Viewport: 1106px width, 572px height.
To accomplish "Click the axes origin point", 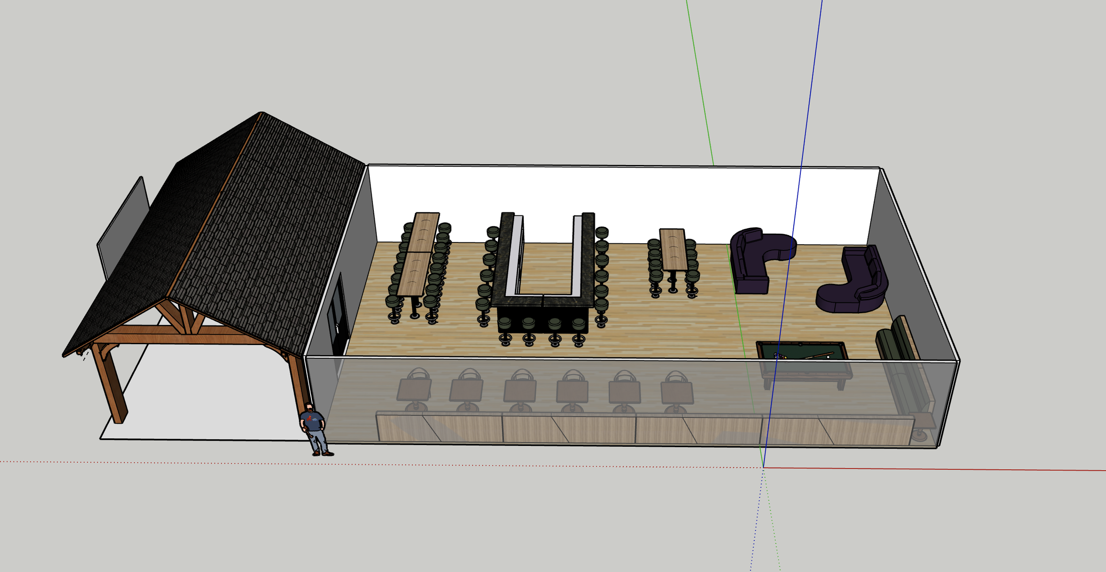I will point(763,467).
